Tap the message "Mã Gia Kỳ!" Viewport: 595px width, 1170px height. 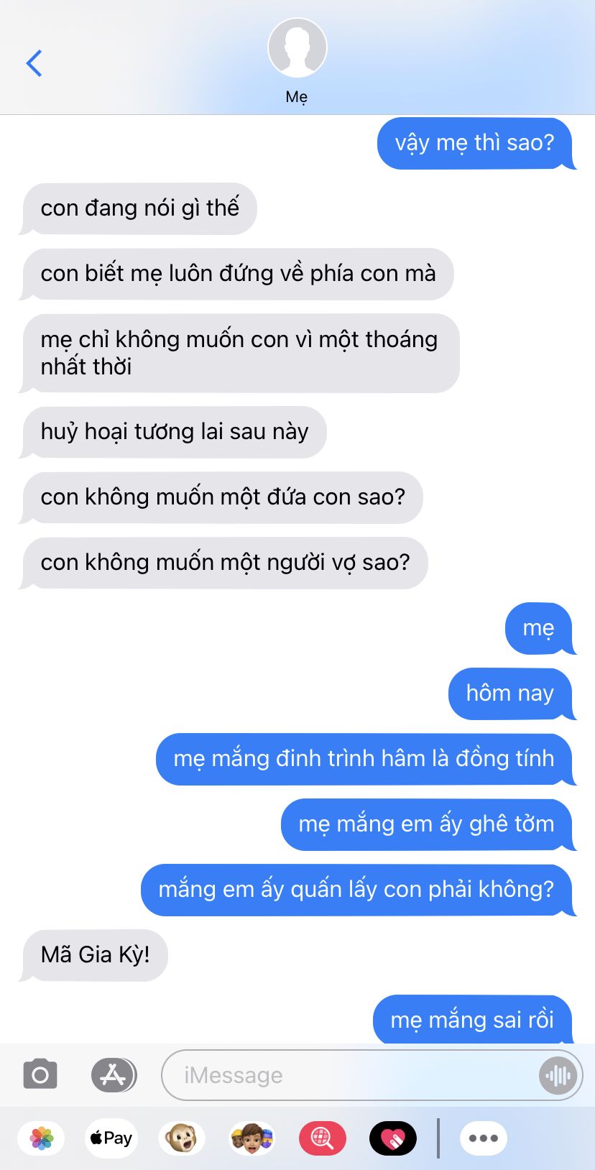[94, 955]
